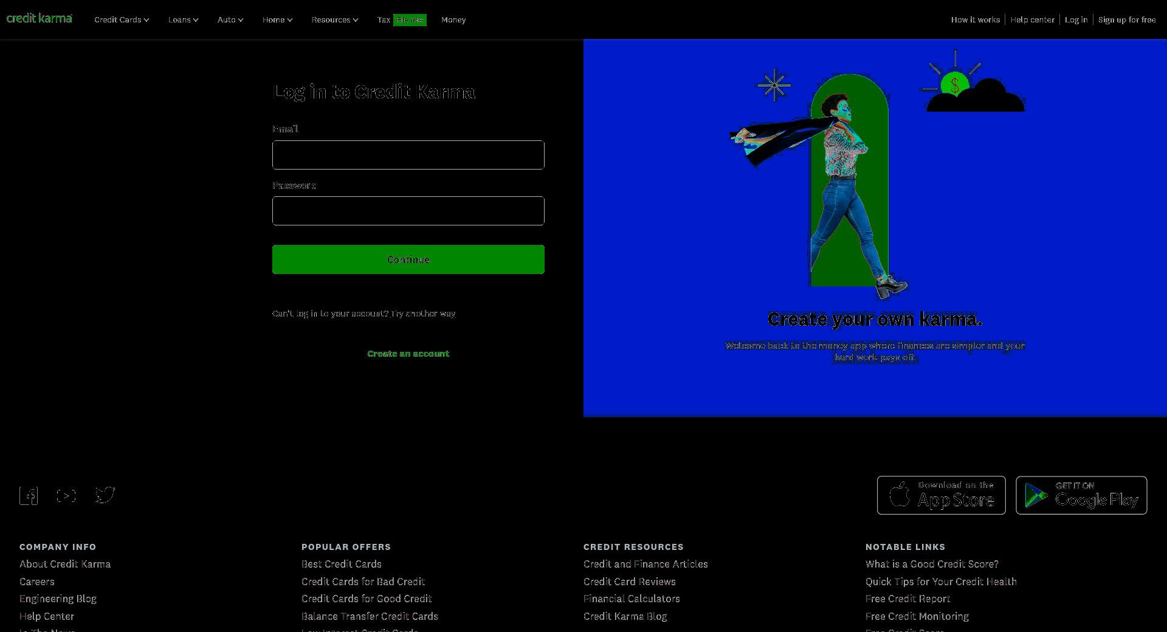Open the Tax menu item
The image size is (1167, 632).
[x=384, y=20]
